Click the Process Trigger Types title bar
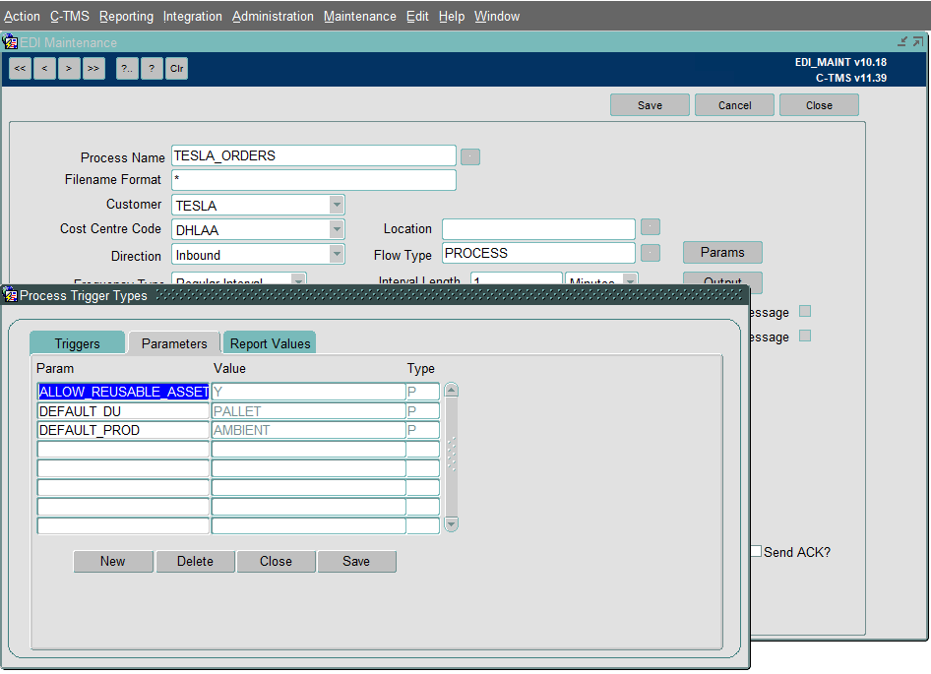 coord(375,295)
